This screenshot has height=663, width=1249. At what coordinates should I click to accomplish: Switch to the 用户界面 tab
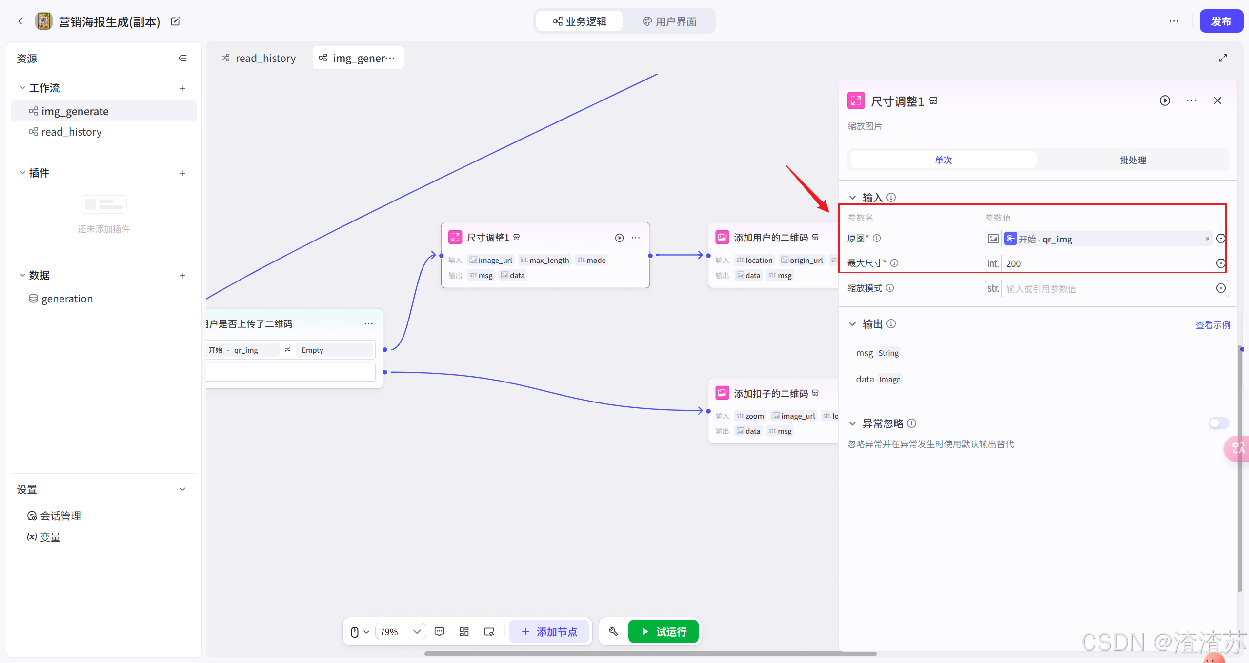(x=670, y=21)
